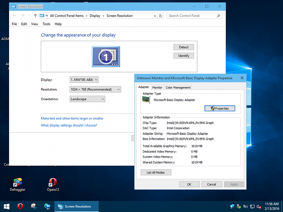
Task: Open the Opera12 desktop shortcut
Action: point(53,185)
